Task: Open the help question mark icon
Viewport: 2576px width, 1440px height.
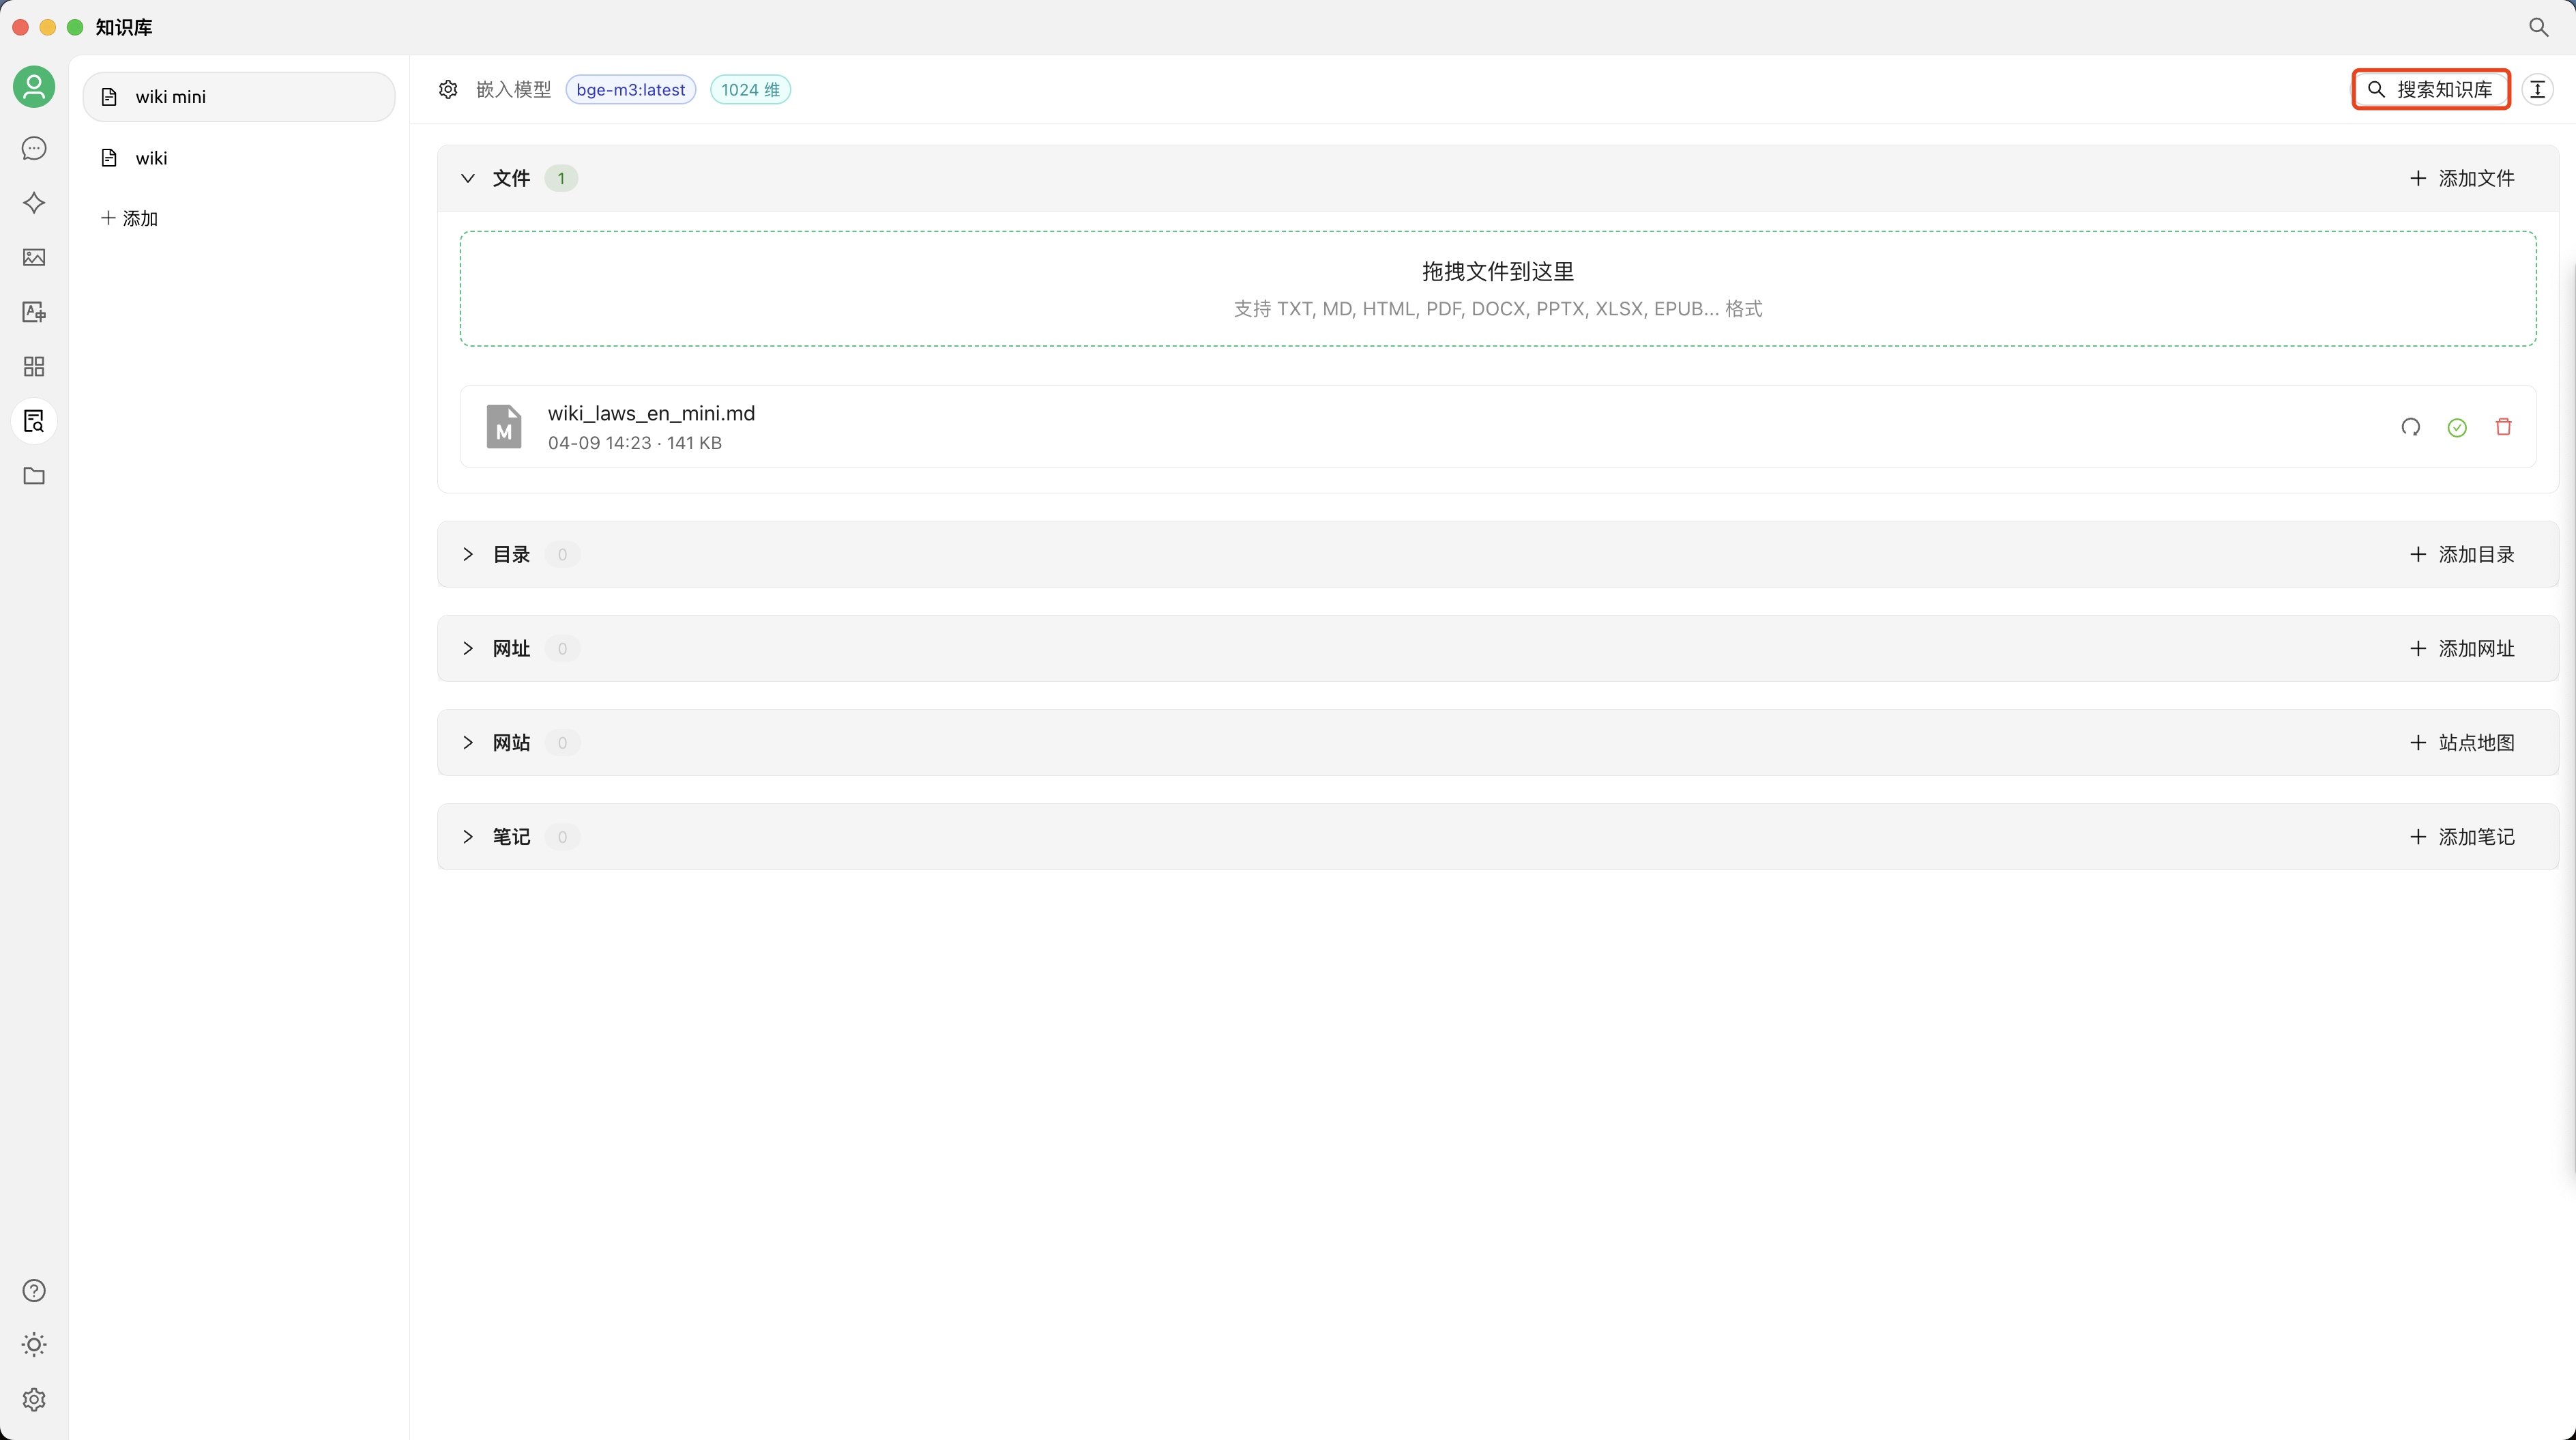Action: 34,1291
